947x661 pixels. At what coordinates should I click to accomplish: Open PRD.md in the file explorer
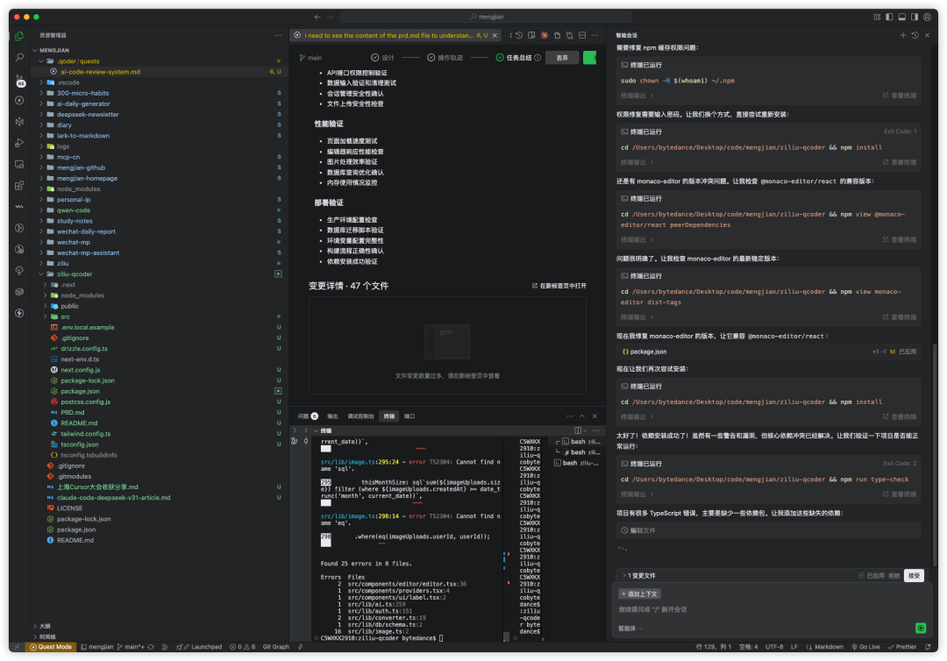[73, 412]
